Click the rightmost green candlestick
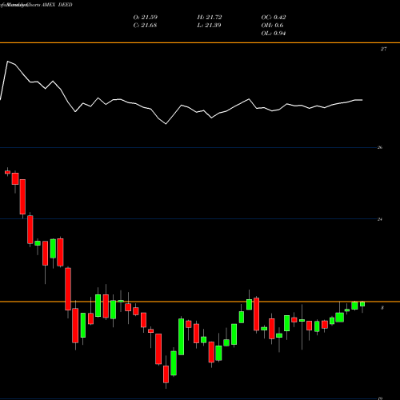This screenshot has width=400, height=400. pyautogui.click(x=362, y=304)
